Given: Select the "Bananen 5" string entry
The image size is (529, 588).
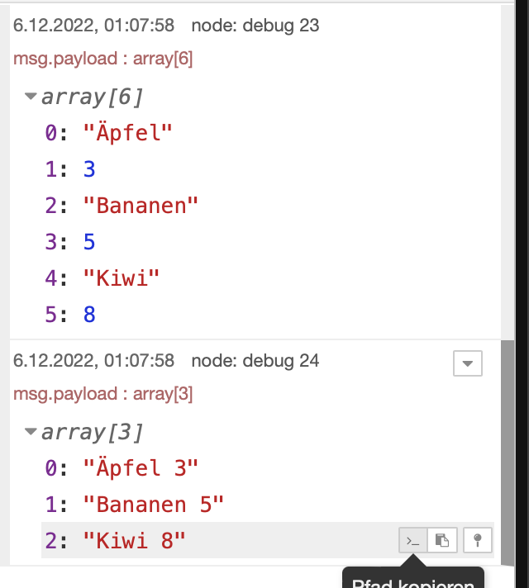Looking at the screenshot, I should tap(153, 505).
